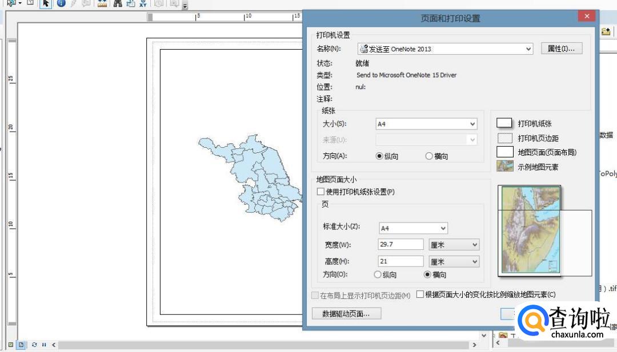Screen dimensions: 617x352
Task: Click the down arrow near right panel bottom
Action: 484,335
